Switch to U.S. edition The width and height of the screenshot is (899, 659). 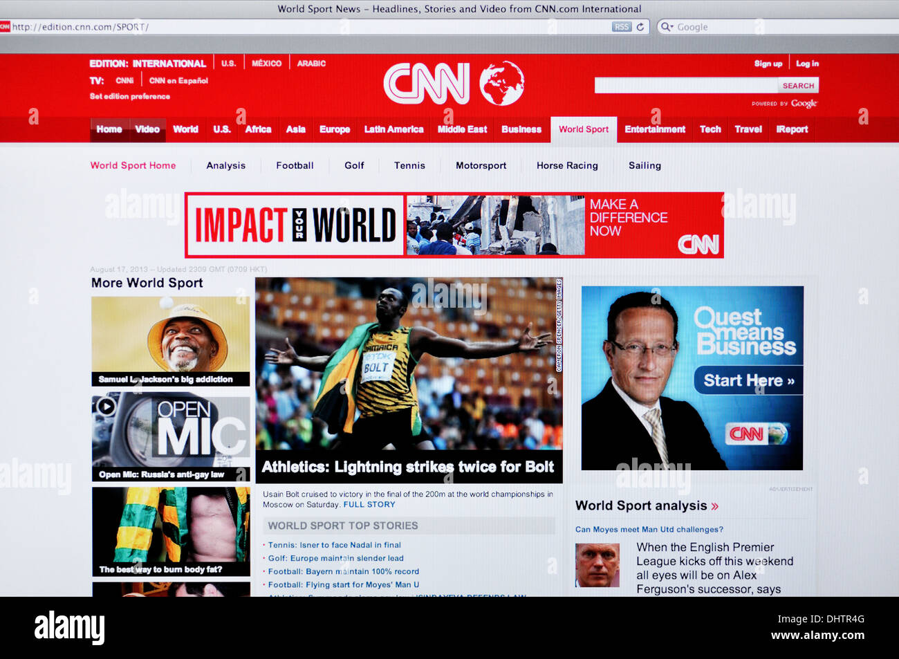229,64
